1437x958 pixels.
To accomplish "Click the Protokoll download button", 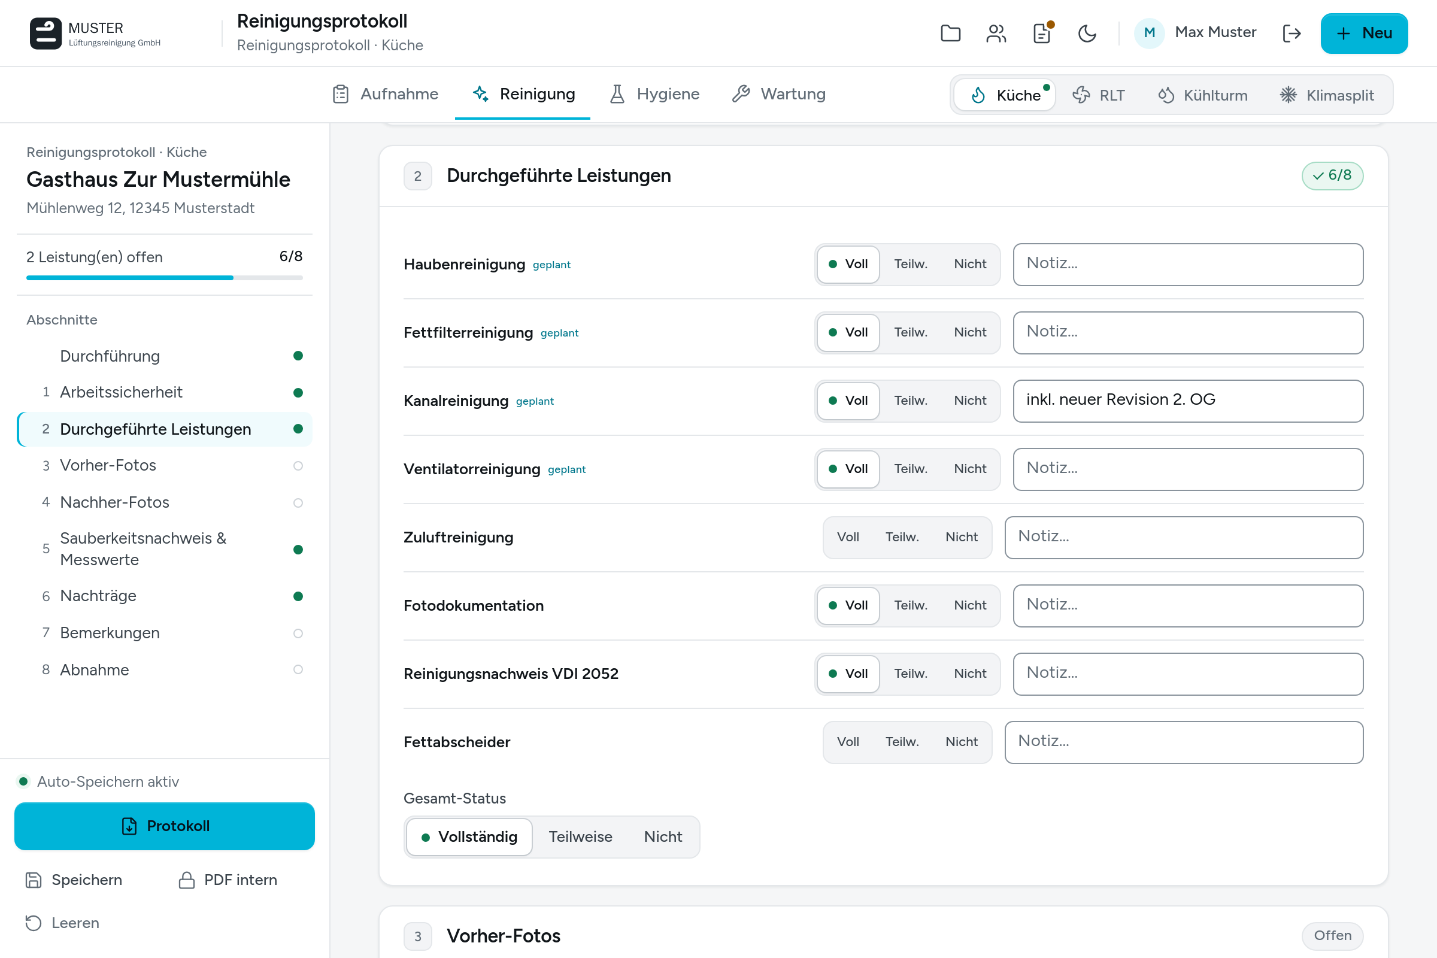I will pyautogui.click(x=164, y=827).
